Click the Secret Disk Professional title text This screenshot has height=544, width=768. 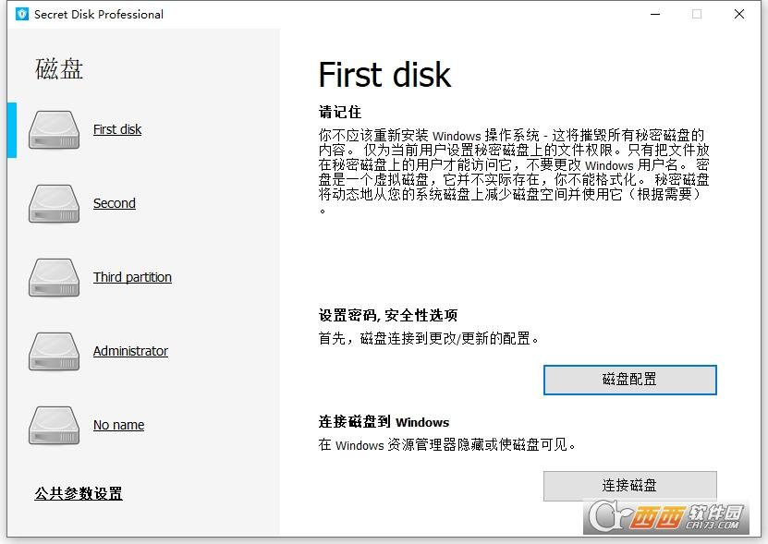click(99, 14)
